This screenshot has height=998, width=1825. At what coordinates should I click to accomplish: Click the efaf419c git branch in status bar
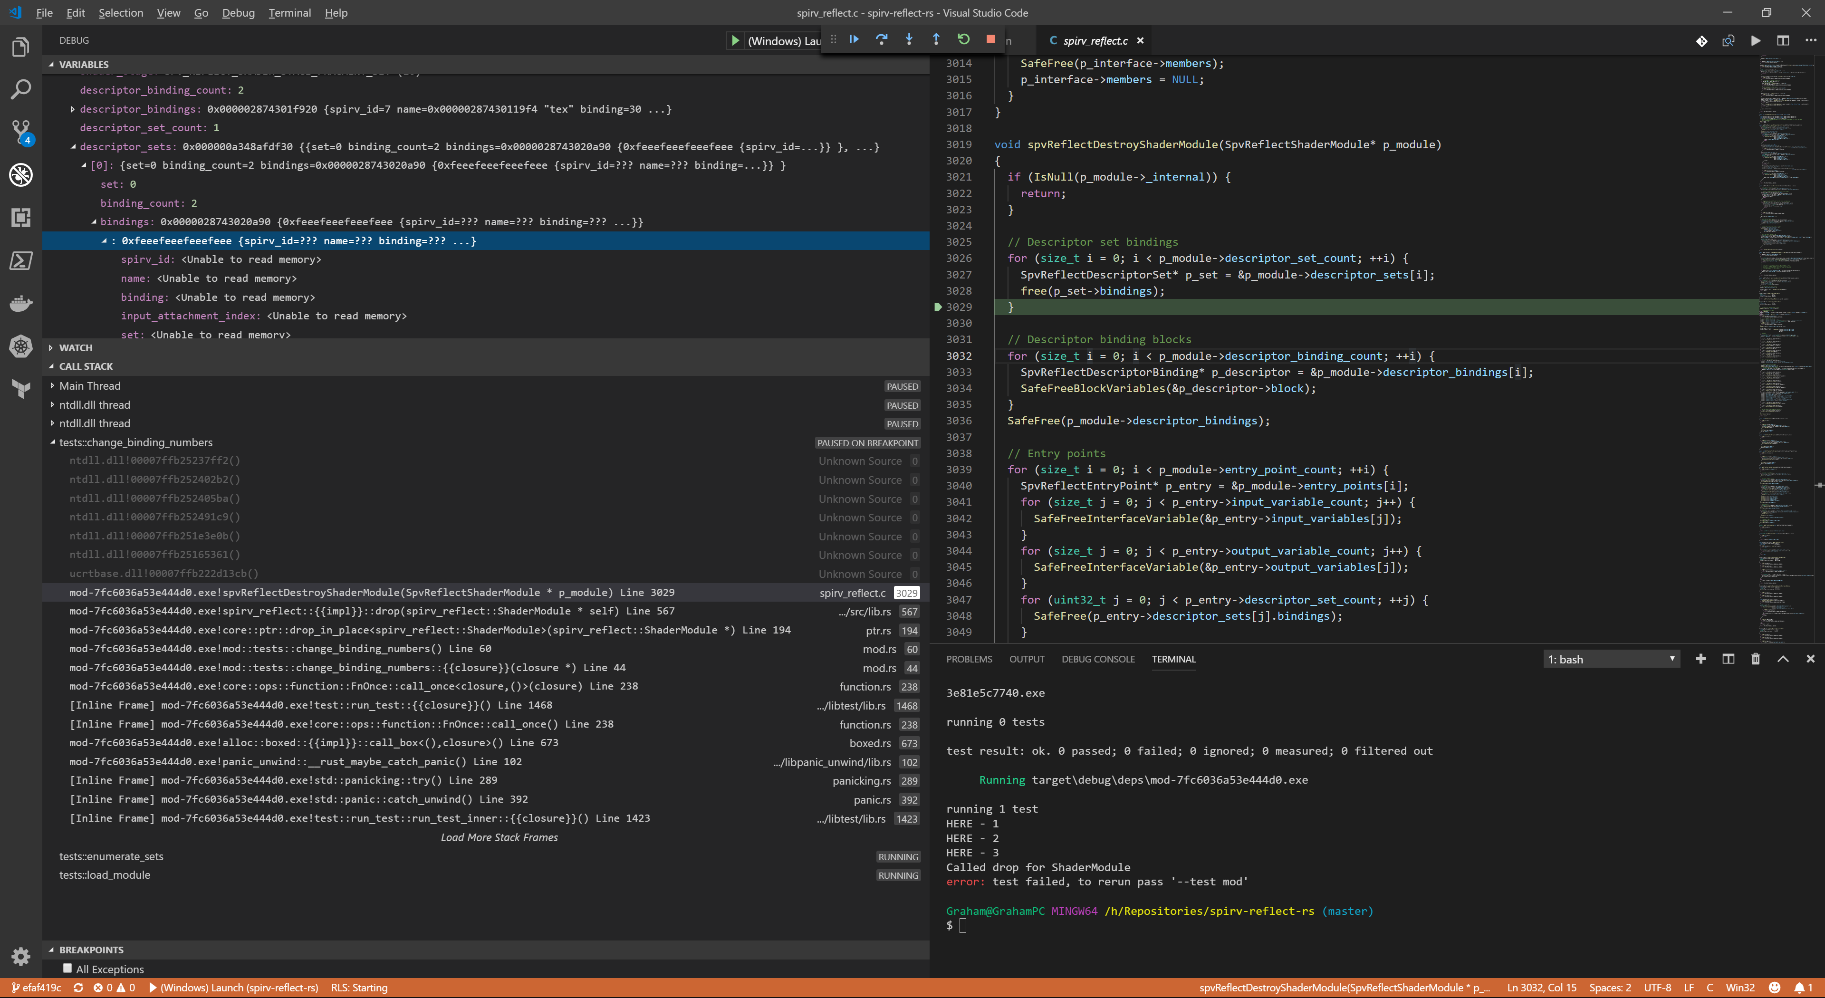coord(37,988)
